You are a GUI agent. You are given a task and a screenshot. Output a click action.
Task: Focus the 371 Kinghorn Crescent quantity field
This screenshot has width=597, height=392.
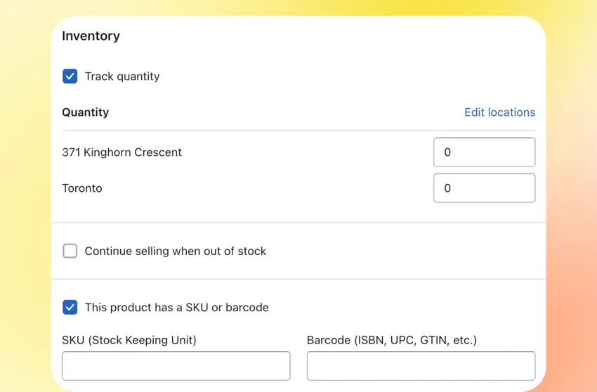point(485,152)
